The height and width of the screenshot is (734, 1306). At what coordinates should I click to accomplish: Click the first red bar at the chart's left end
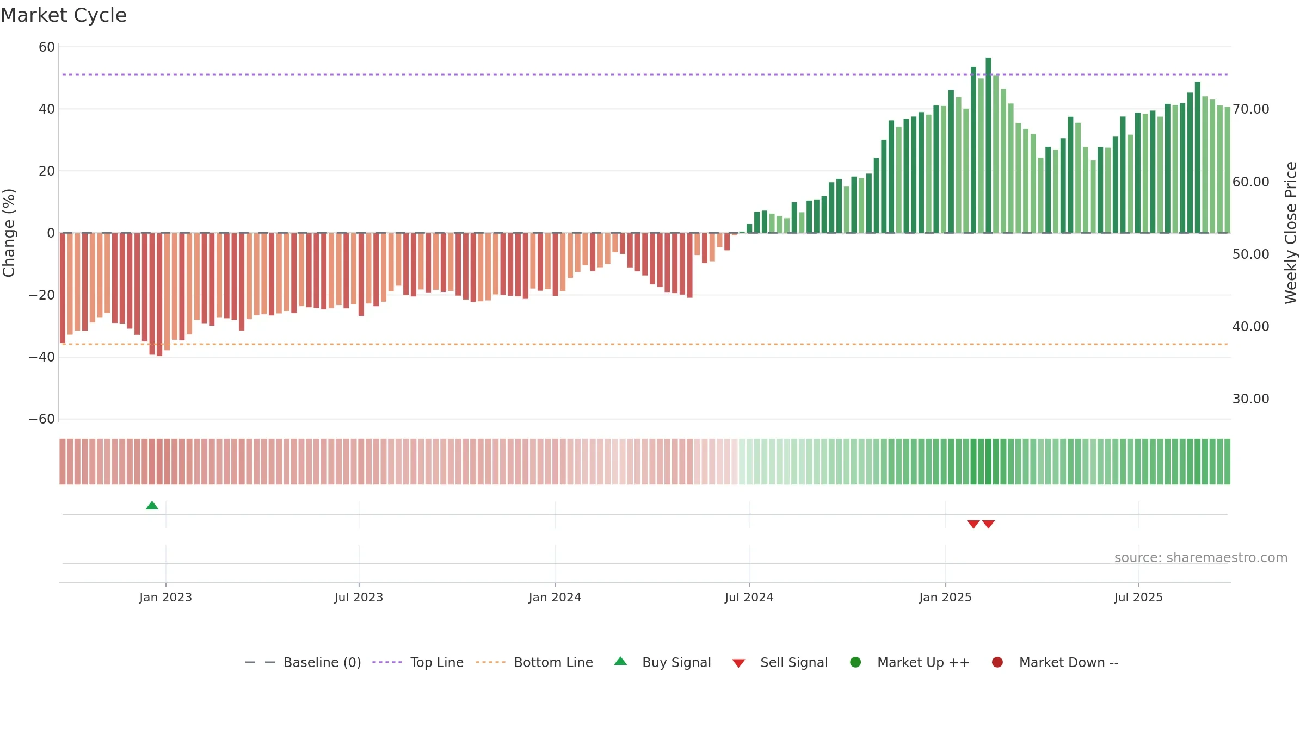(63, 288)
